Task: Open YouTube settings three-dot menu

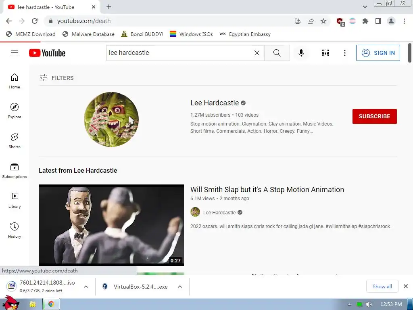Action: (x=344, y=53)
